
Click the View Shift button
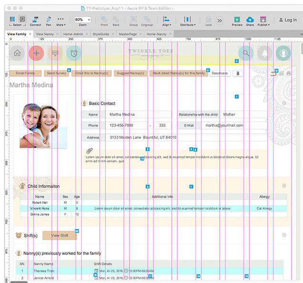(59, 235)
